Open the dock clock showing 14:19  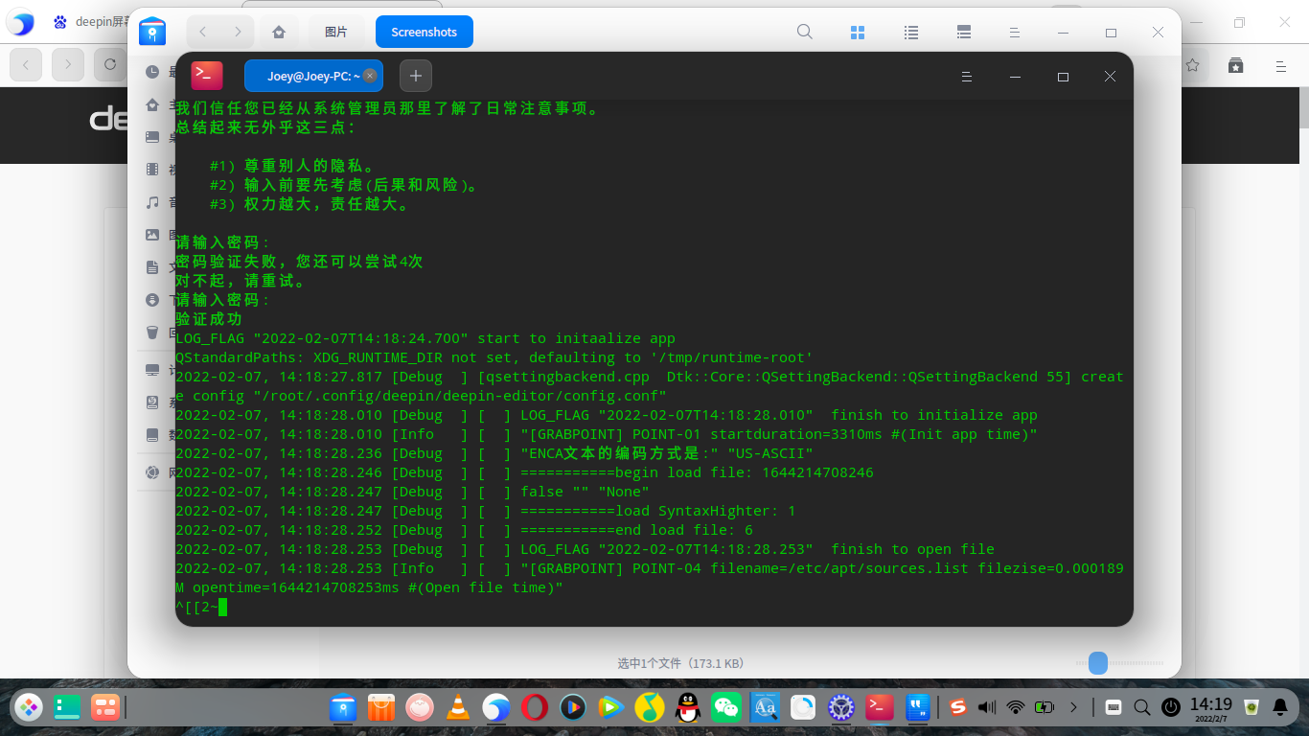1210,708
